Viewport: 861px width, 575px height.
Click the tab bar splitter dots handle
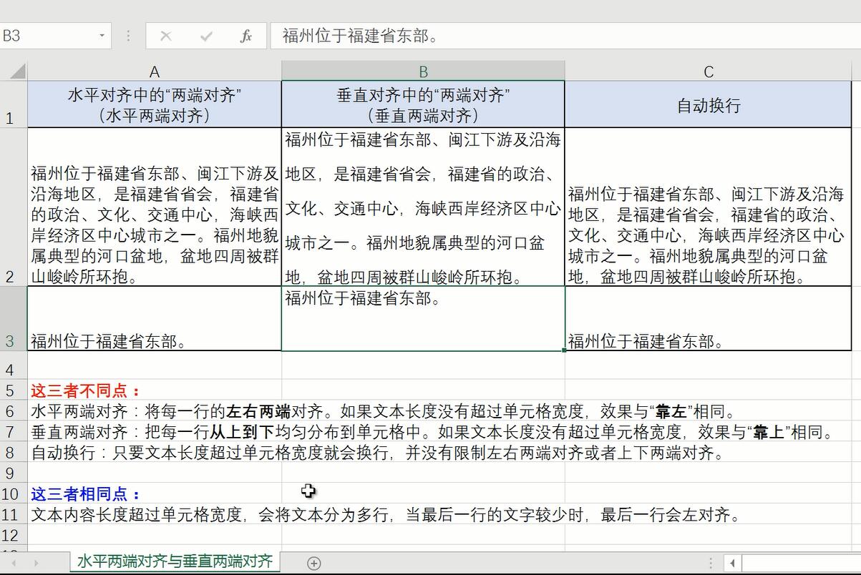(710, 563)
